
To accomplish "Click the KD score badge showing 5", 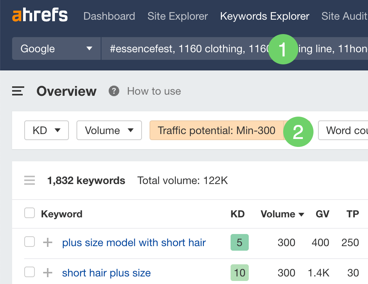I will [x=239, y=242].
